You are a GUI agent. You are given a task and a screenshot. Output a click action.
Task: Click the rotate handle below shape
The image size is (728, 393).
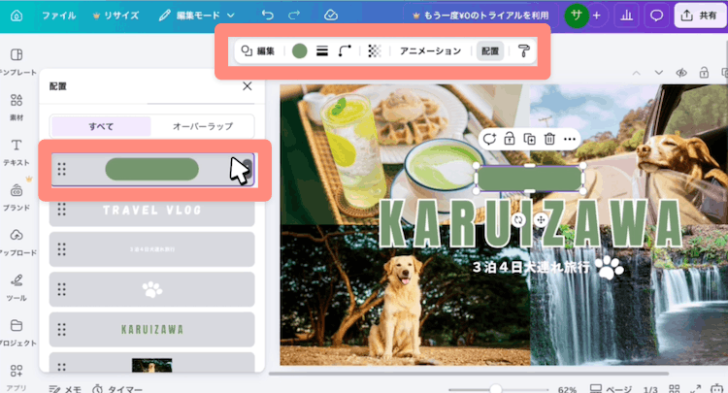click(518, 219)
